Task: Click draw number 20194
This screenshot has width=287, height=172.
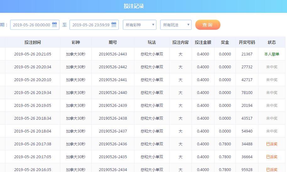Action: pyautogui.click(x=247, y=106)
